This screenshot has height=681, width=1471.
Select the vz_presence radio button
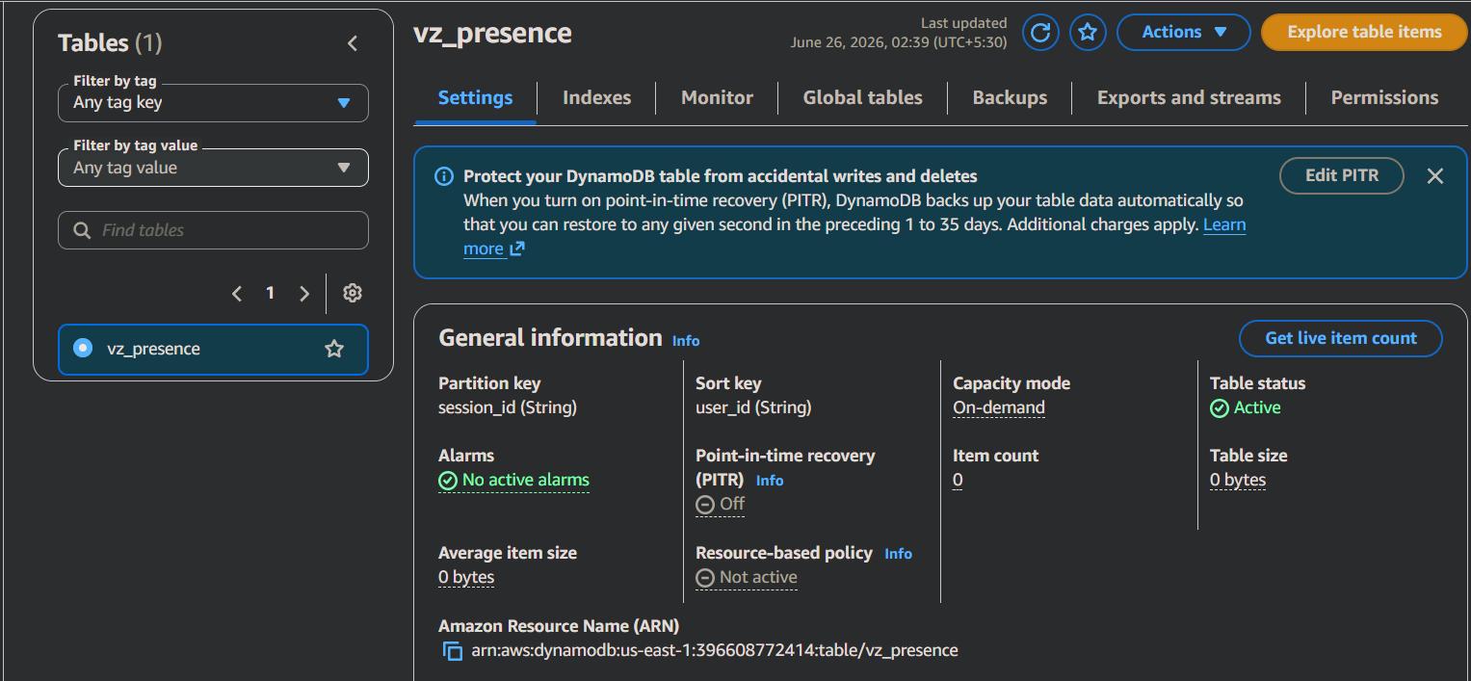click(83, 349)
